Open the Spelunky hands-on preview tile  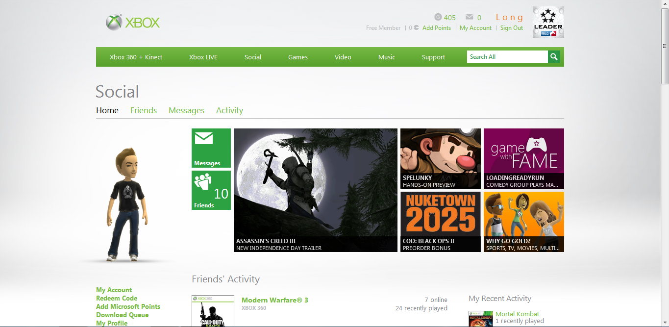(441, 158)
